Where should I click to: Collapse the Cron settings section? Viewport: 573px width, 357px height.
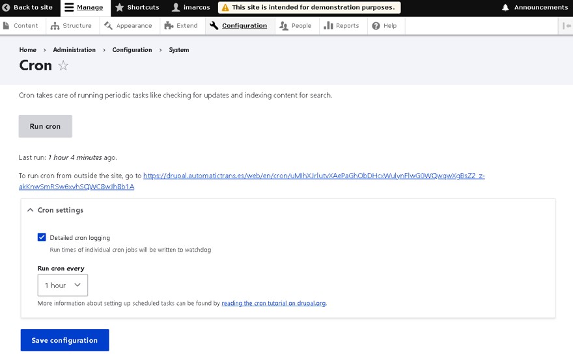click(55, 210)
